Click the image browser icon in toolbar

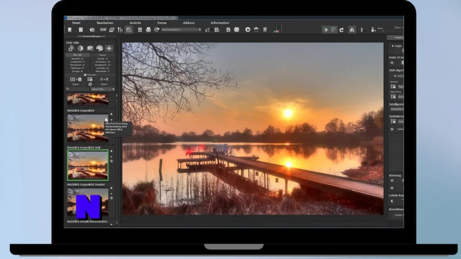pos(81,30)
